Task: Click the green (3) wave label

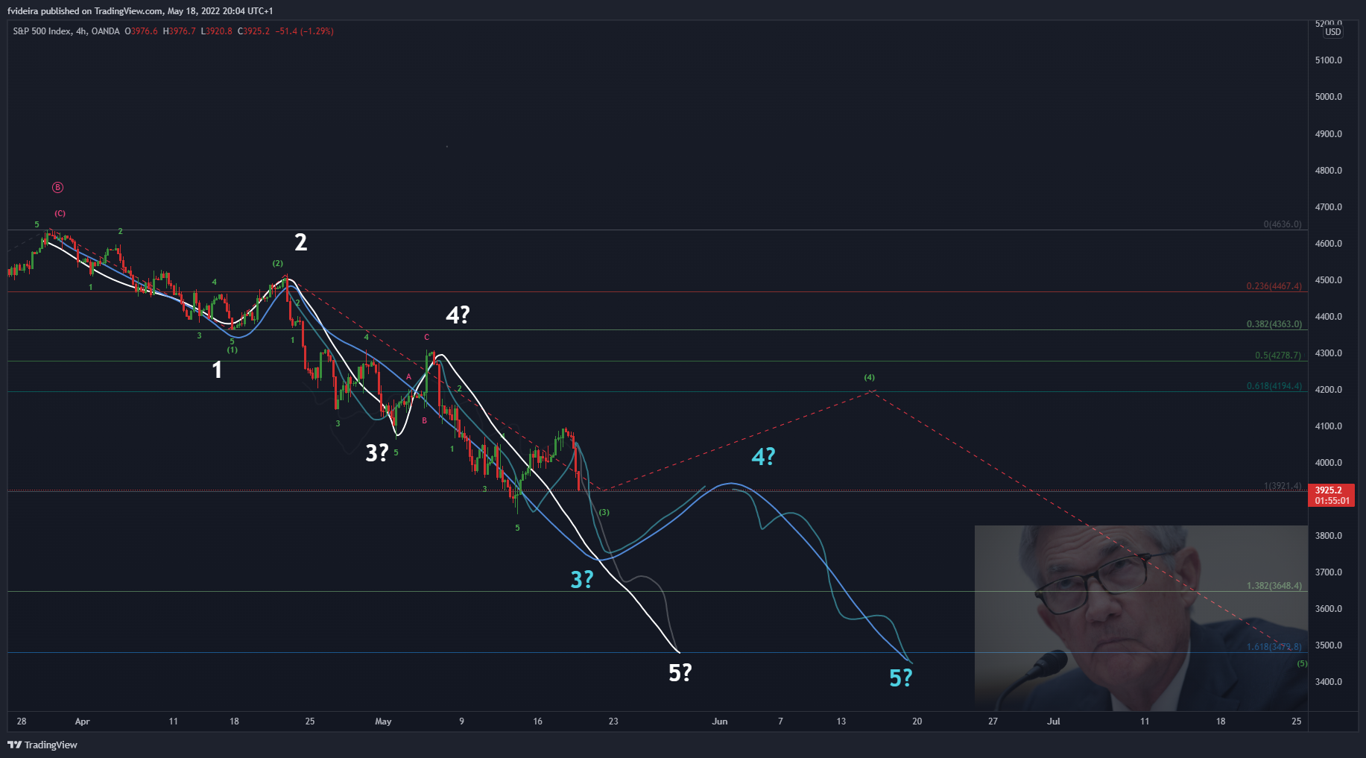Action: (x=604, y=513)
